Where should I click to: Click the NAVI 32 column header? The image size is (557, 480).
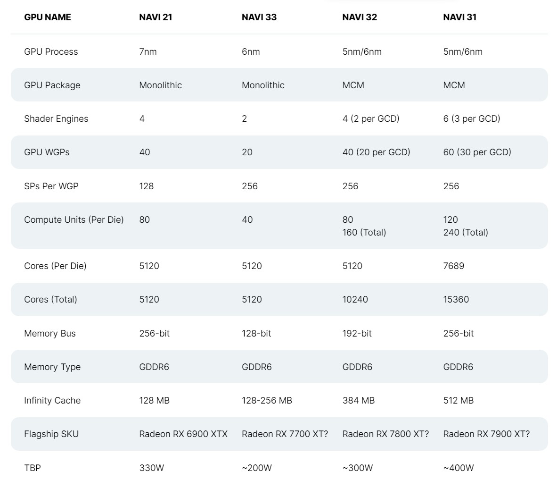tap(360, 17)
